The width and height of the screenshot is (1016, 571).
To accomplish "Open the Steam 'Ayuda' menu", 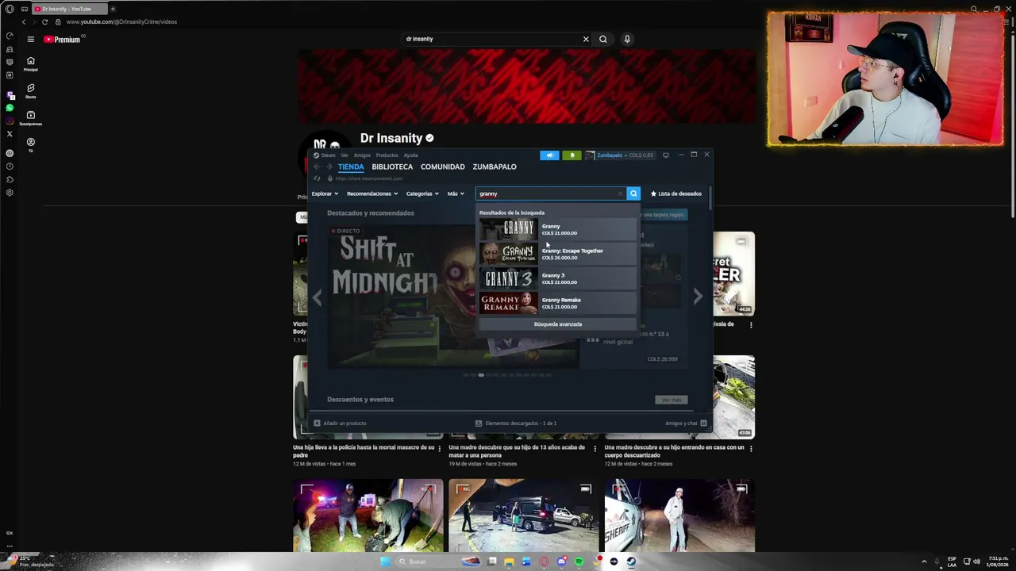I will [410, 155].
